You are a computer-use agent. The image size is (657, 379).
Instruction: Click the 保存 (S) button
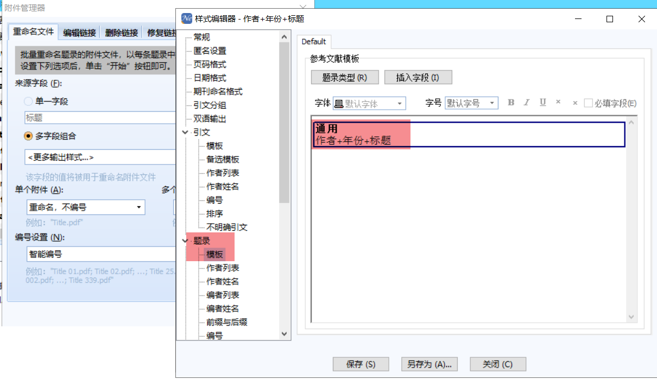click(x=361, y=364)
